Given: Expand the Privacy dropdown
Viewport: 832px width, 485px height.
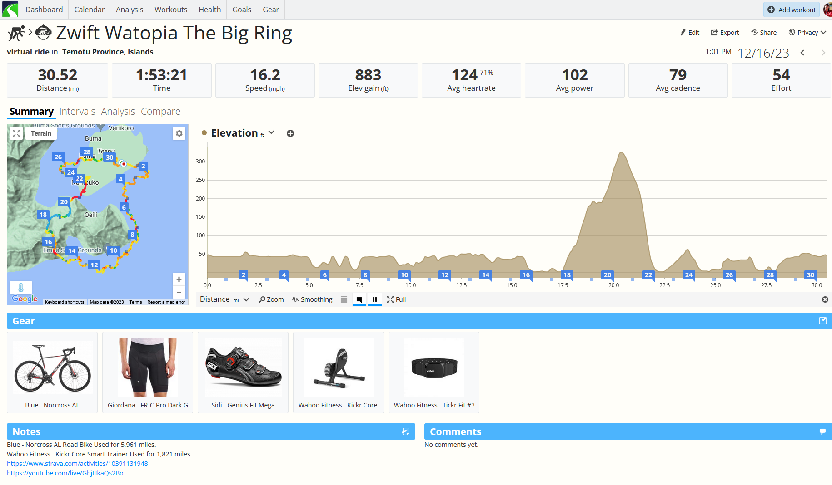Looking at the screenshot, I should point(807,33).
